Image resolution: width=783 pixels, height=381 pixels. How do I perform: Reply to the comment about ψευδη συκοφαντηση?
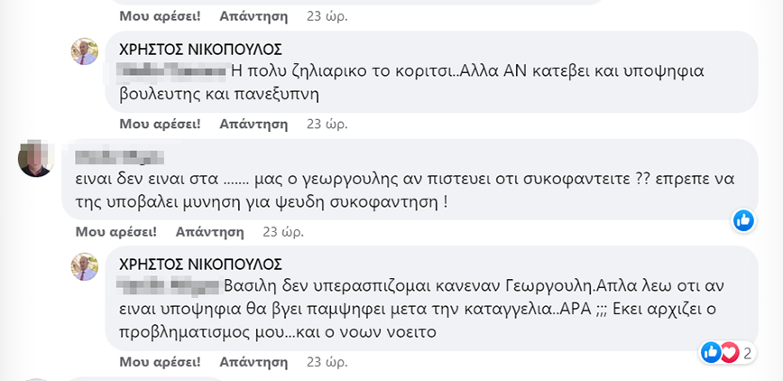click(209, 232)
